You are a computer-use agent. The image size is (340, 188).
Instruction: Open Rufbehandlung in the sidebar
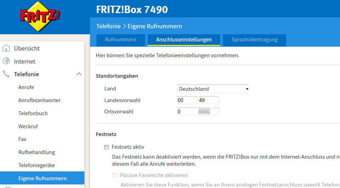pos(37,152)
